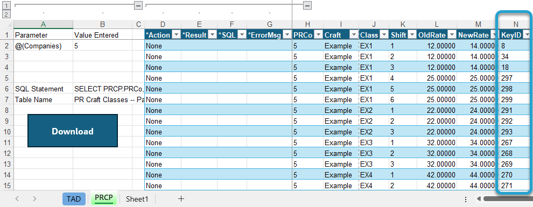Select column A header

point(43,24)
